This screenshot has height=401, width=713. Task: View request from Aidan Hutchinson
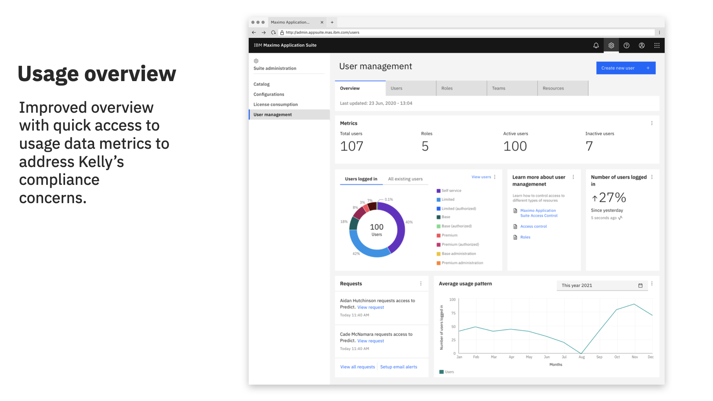pyautogui.click(x=371, y=307)
